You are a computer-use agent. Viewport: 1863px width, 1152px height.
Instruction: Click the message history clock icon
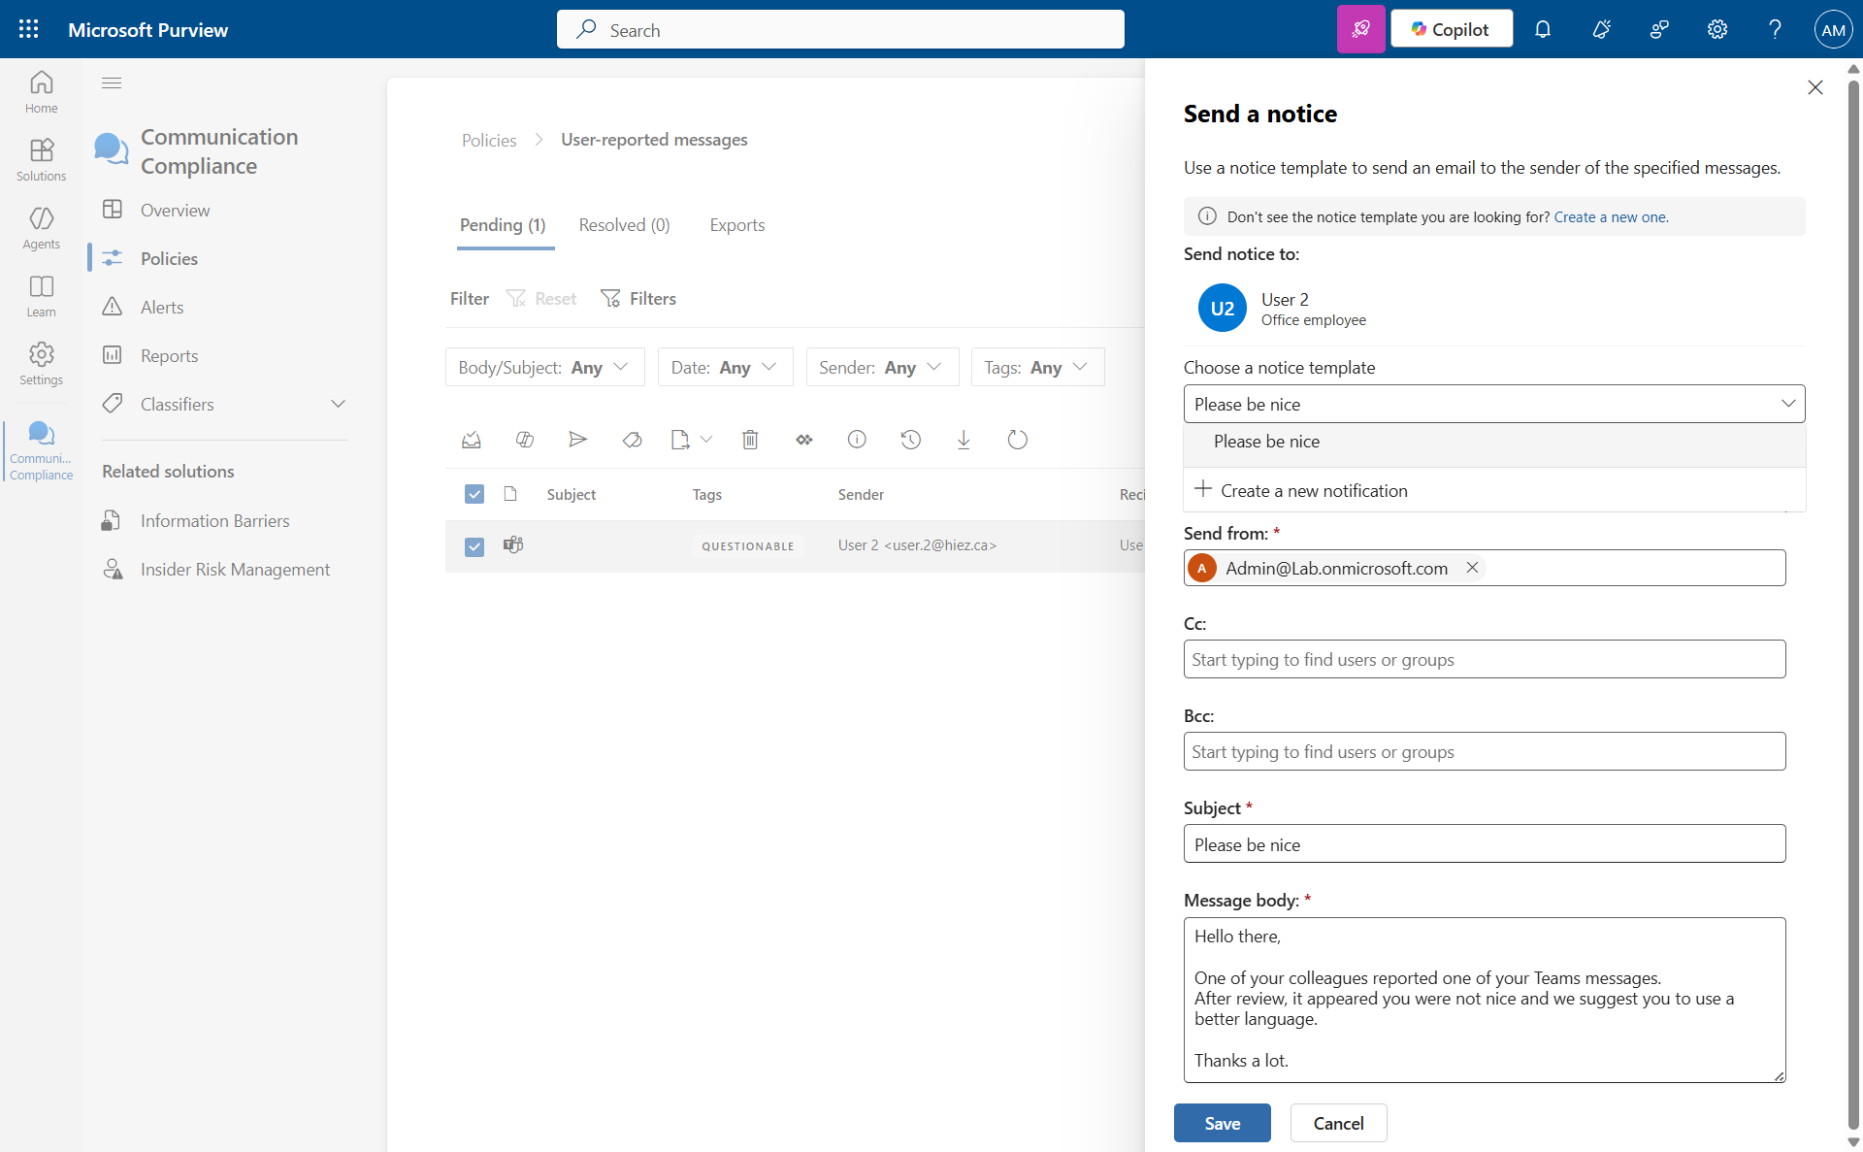[x=910, y=440]
